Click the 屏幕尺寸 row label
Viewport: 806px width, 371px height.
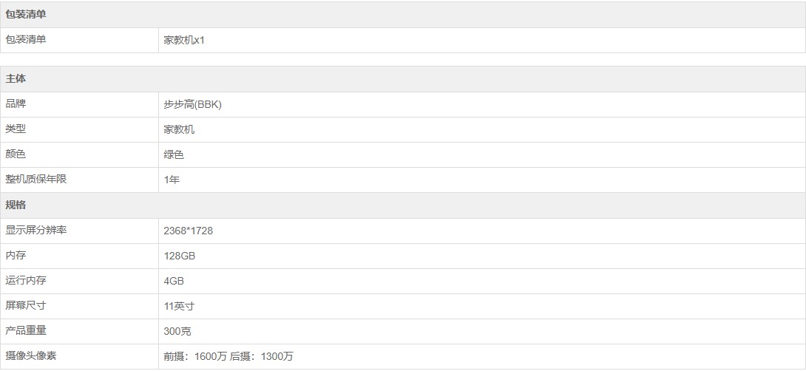pyautogui.click(x=26, y=306)
